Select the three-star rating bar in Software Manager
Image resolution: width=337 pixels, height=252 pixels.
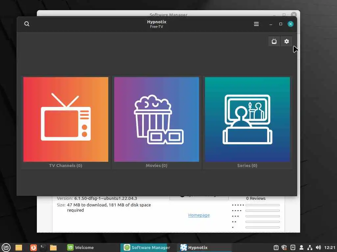coord(262,216)
